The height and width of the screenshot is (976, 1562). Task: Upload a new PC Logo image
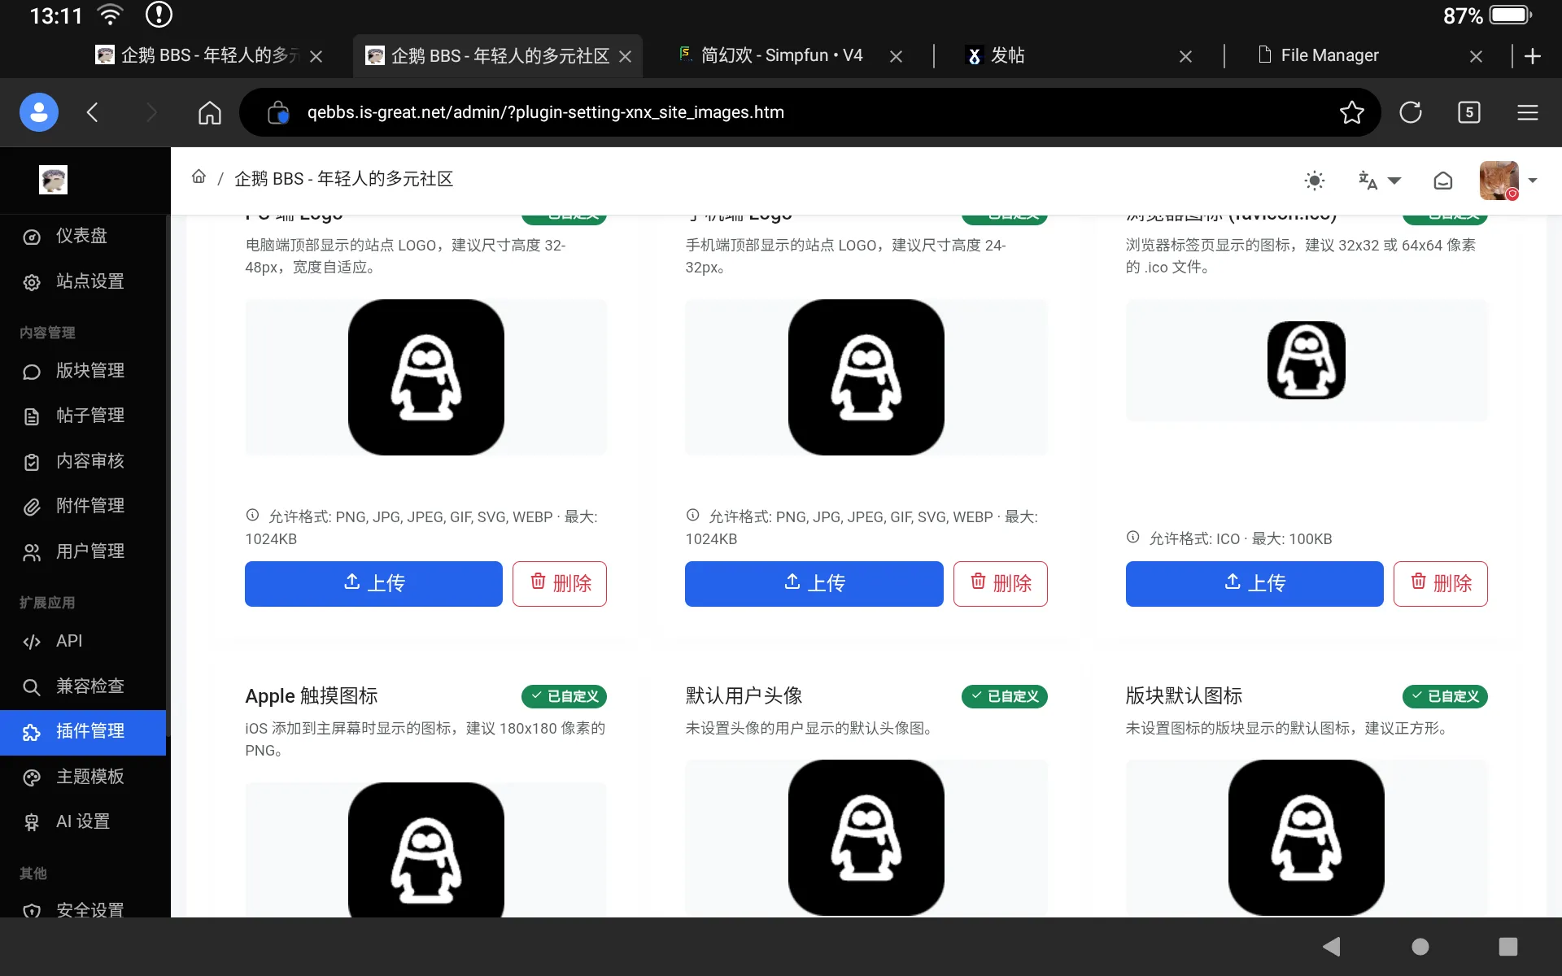(373, 583)
